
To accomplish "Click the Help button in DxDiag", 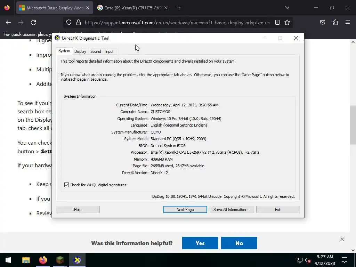I will tap(78, 210).
